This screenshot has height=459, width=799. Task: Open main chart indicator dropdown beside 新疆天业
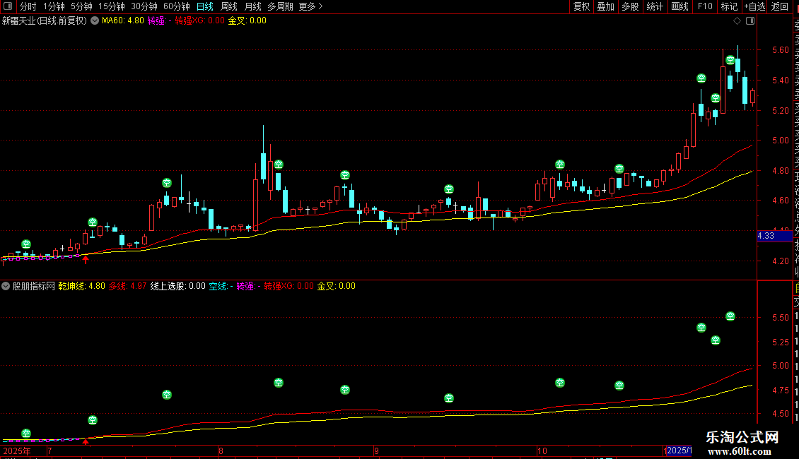click(95, 21)
